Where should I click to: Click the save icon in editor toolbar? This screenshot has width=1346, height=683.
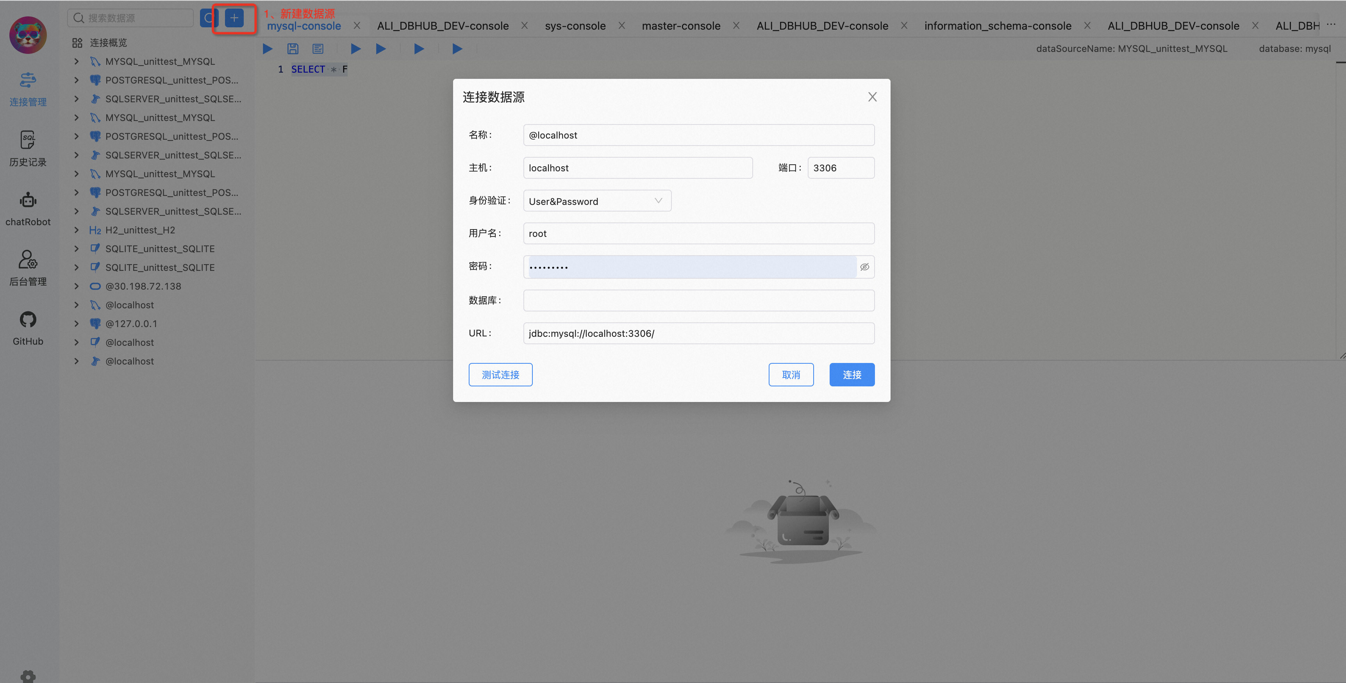click(x=293, y=48)
